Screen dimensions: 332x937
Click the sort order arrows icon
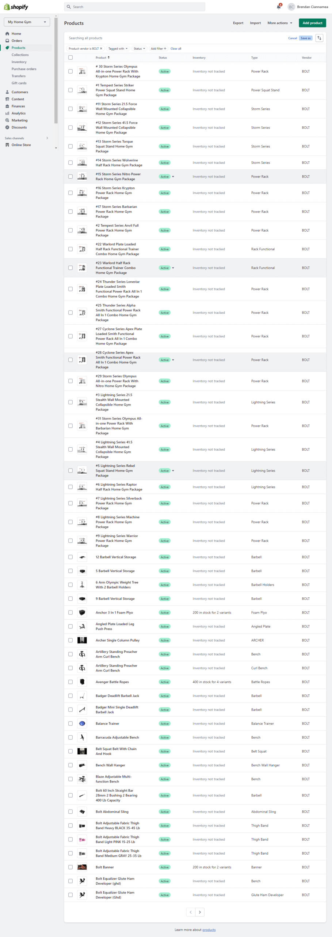tap(319, 38)
